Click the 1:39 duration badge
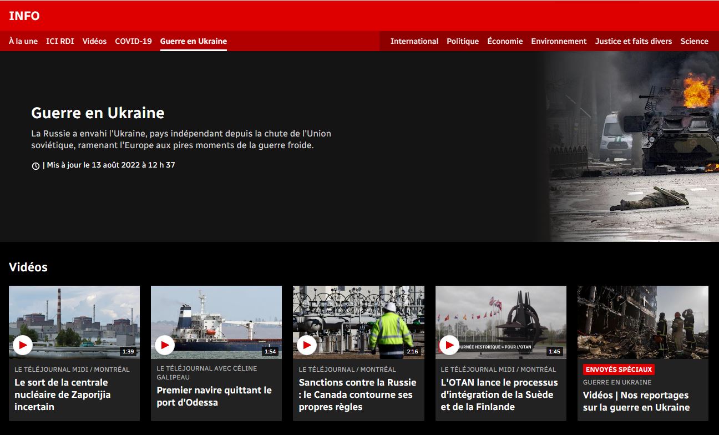 128,351
